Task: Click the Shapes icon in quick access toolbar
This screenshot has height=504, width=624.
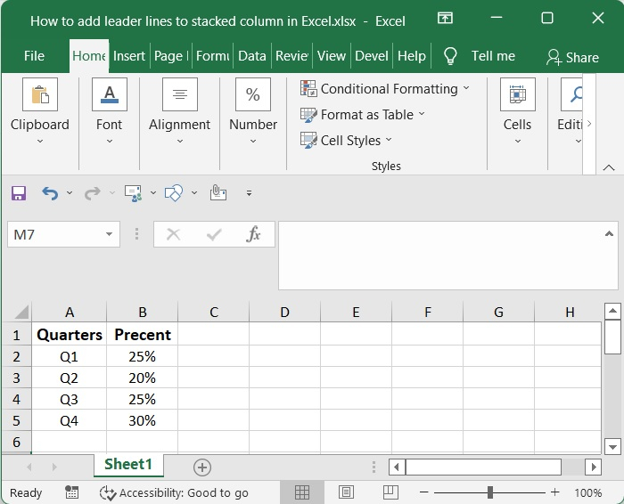Action: [x=175, y=192]
